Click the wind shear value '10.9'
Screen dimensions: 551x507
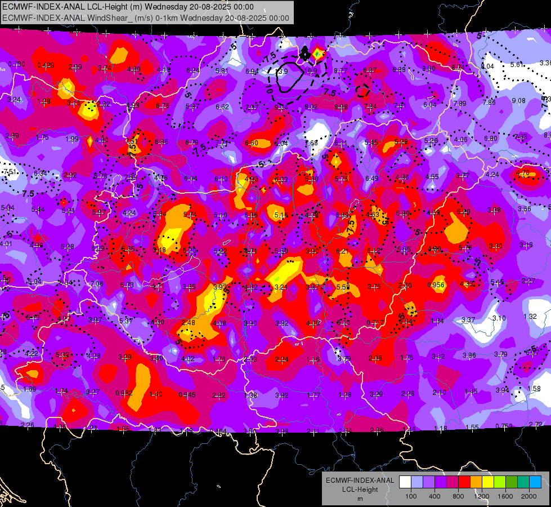pyautogui.click(x=311, y=71)
